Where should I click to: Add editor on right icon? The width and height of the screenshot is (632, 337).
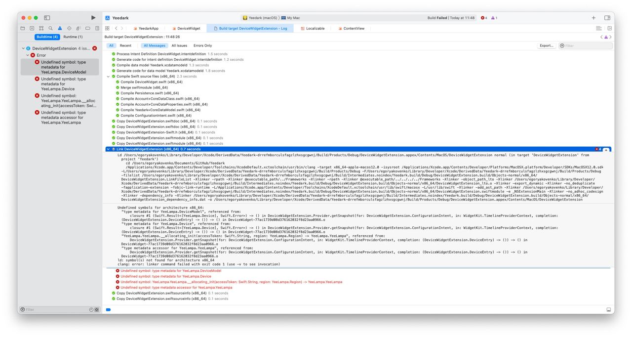(609, 28)
